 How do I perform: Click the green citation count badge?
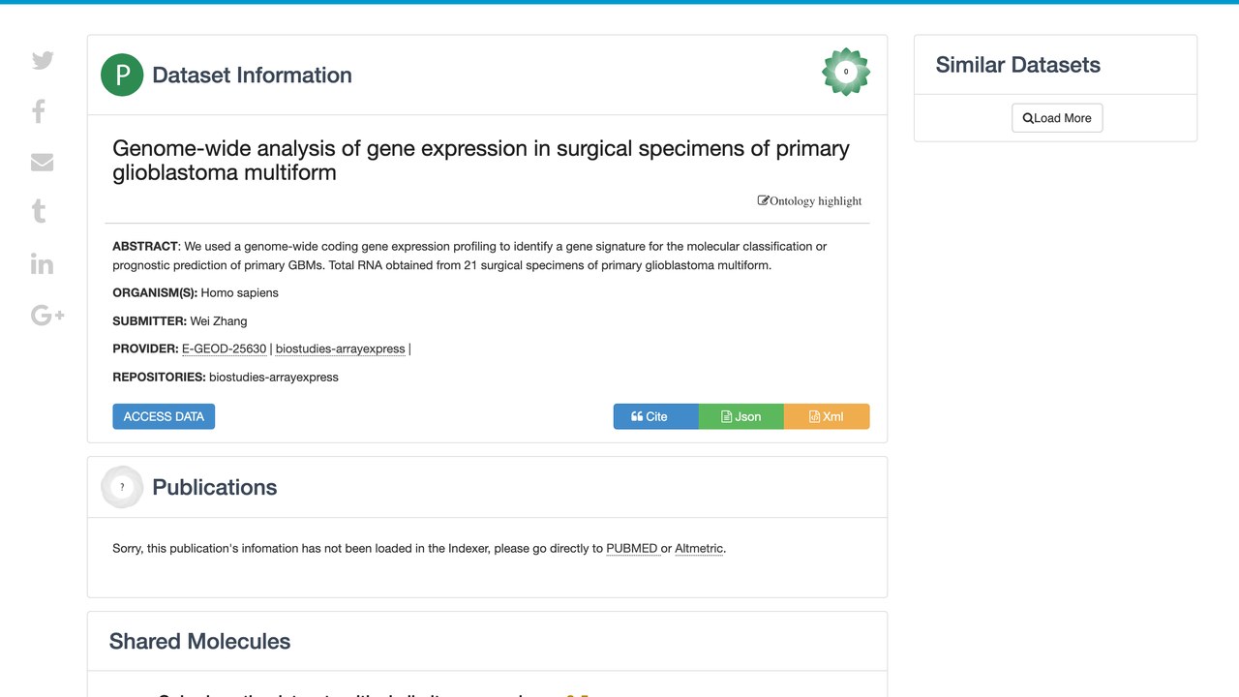click(846, 72)
